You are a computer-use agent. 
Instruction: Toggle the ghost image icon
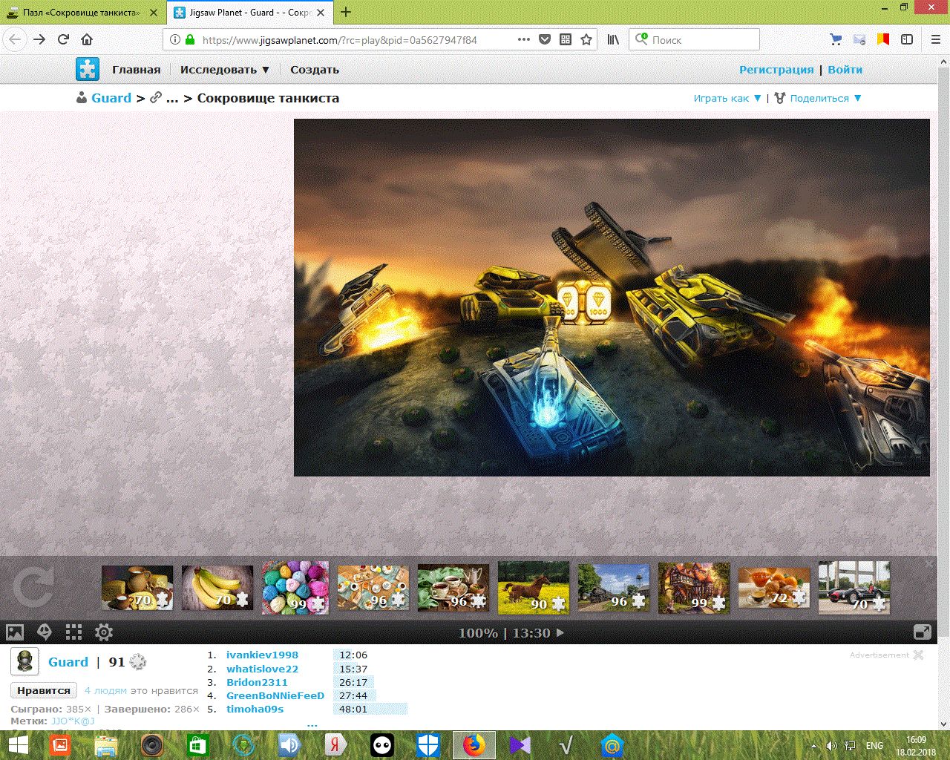coord(45,632)
